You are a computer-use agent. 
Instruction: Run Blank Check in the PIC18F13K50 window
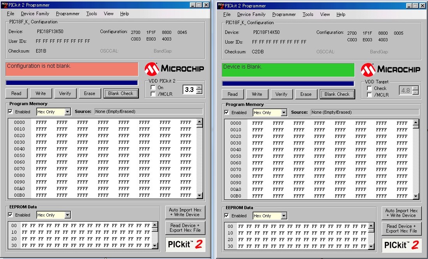coord(121,93)
